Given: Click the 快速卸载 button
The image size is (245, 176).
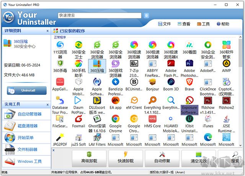Looking at the screenshot, I should click(126, 158).
